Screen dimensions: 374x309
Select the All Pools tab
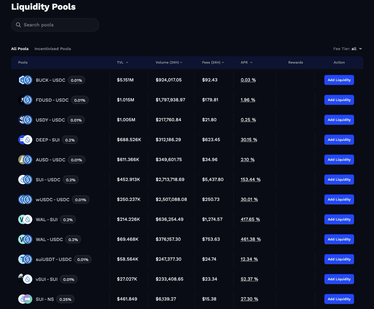[20, 49]
